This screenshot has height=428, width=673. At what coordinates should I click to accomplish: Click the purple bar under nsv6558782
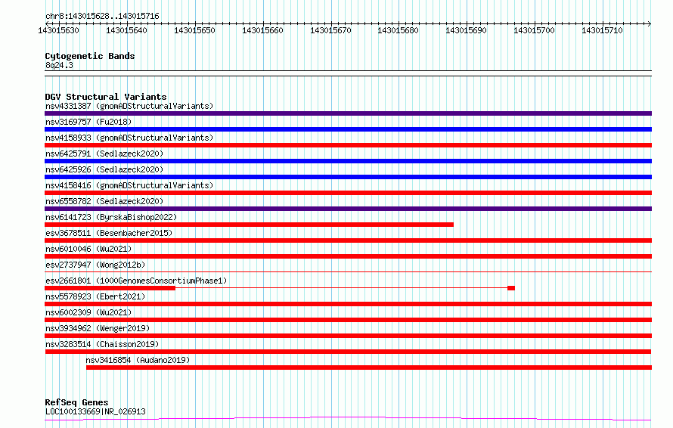[x=348, y=209]
